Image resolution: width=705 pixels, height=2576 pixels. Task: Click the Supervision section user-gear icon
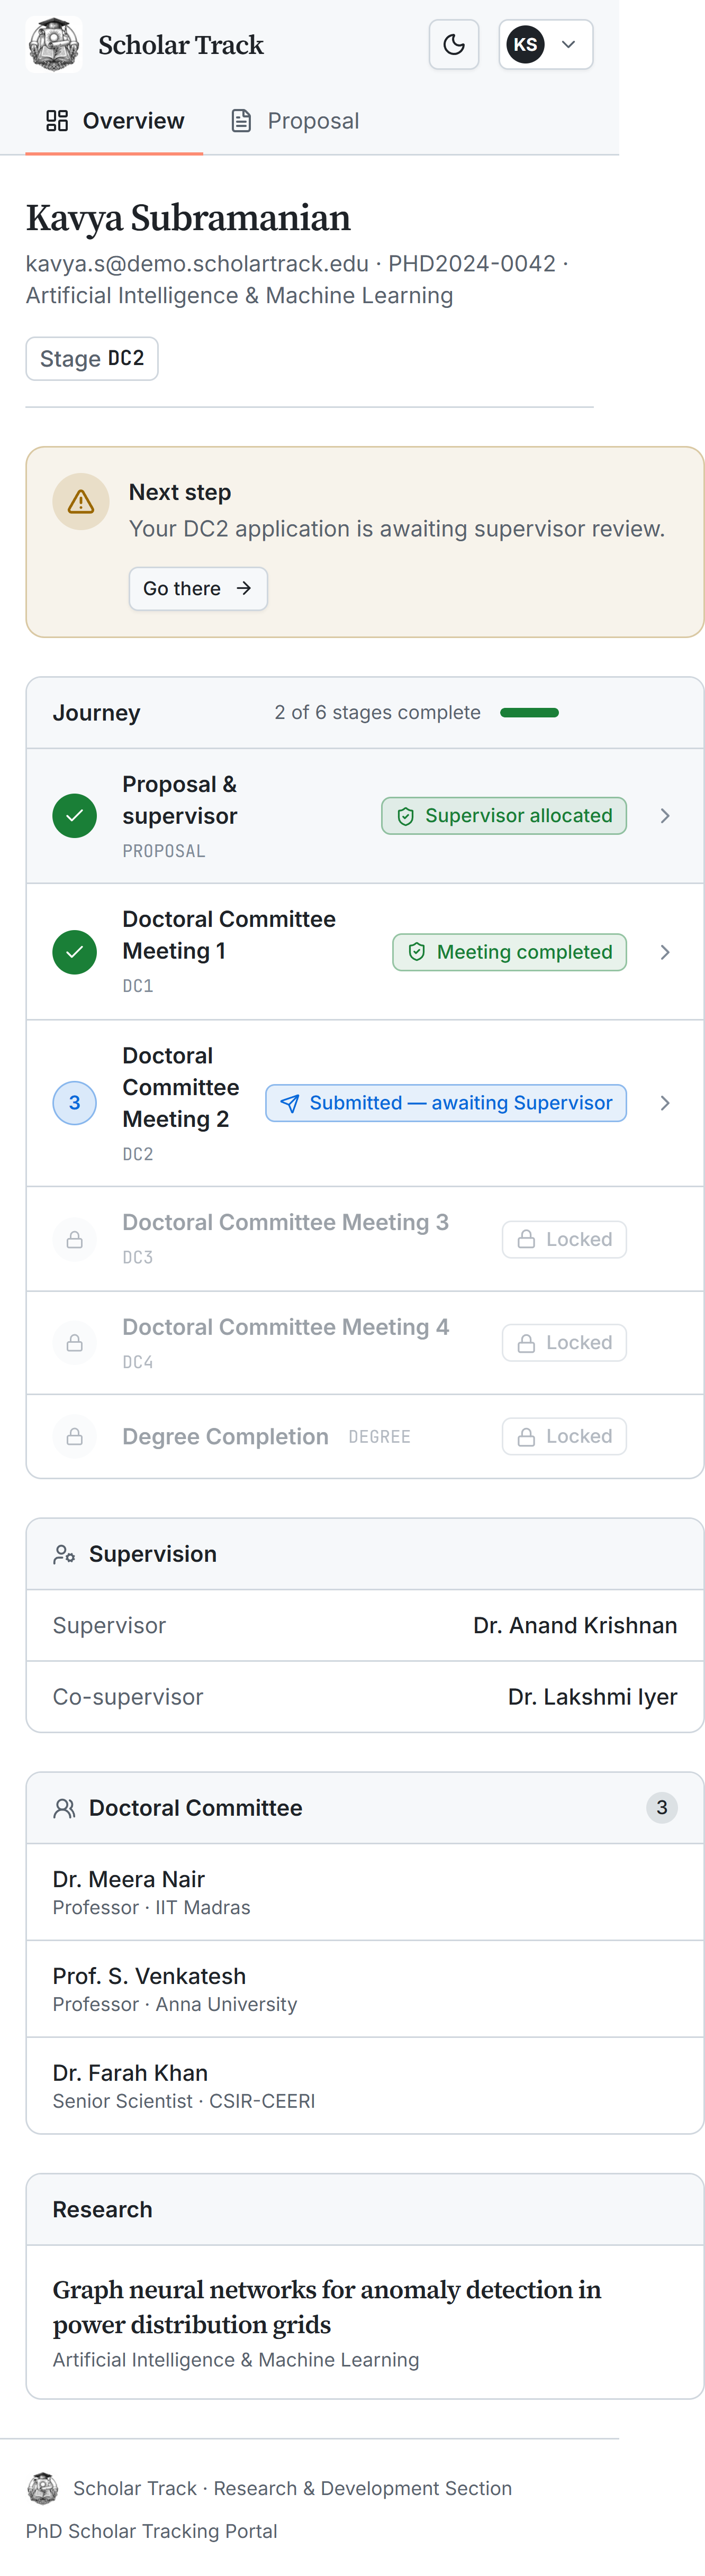[x=64, y=1555]
